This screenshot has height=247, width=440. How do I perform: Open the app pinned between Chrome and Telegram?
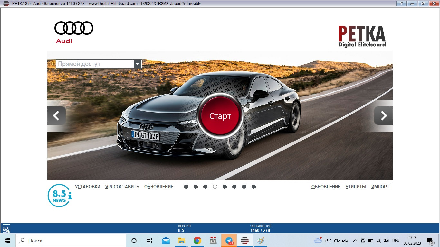point(213,241)
